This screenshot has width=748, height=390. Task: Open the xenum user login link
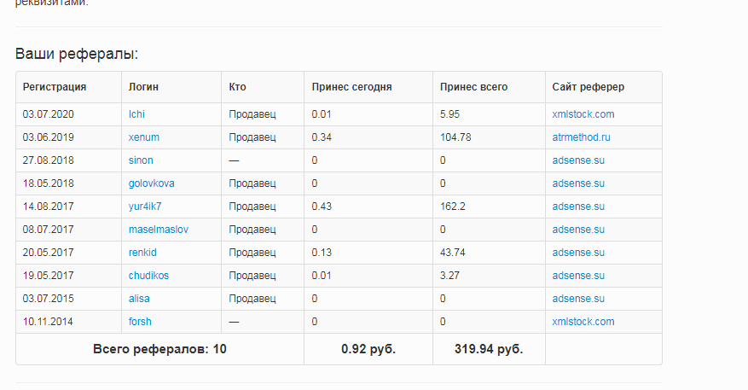pyautogui.click(x=143, y=137)
